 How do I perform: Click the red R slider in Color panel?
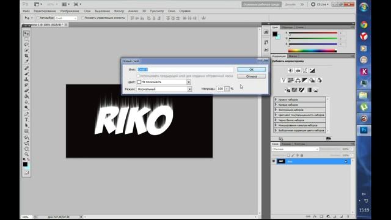pyautogui.click(x=313, y=33)
